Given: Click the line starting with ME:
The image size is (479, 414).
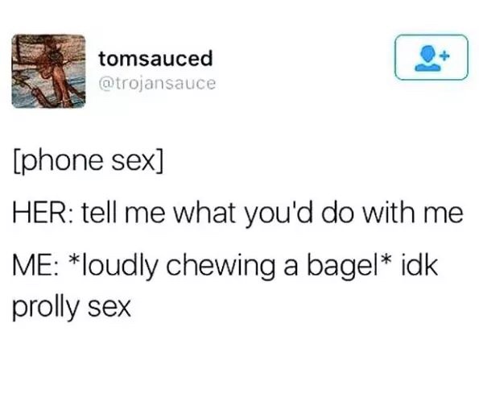Looking at the screenshot, I should point(225,265).
